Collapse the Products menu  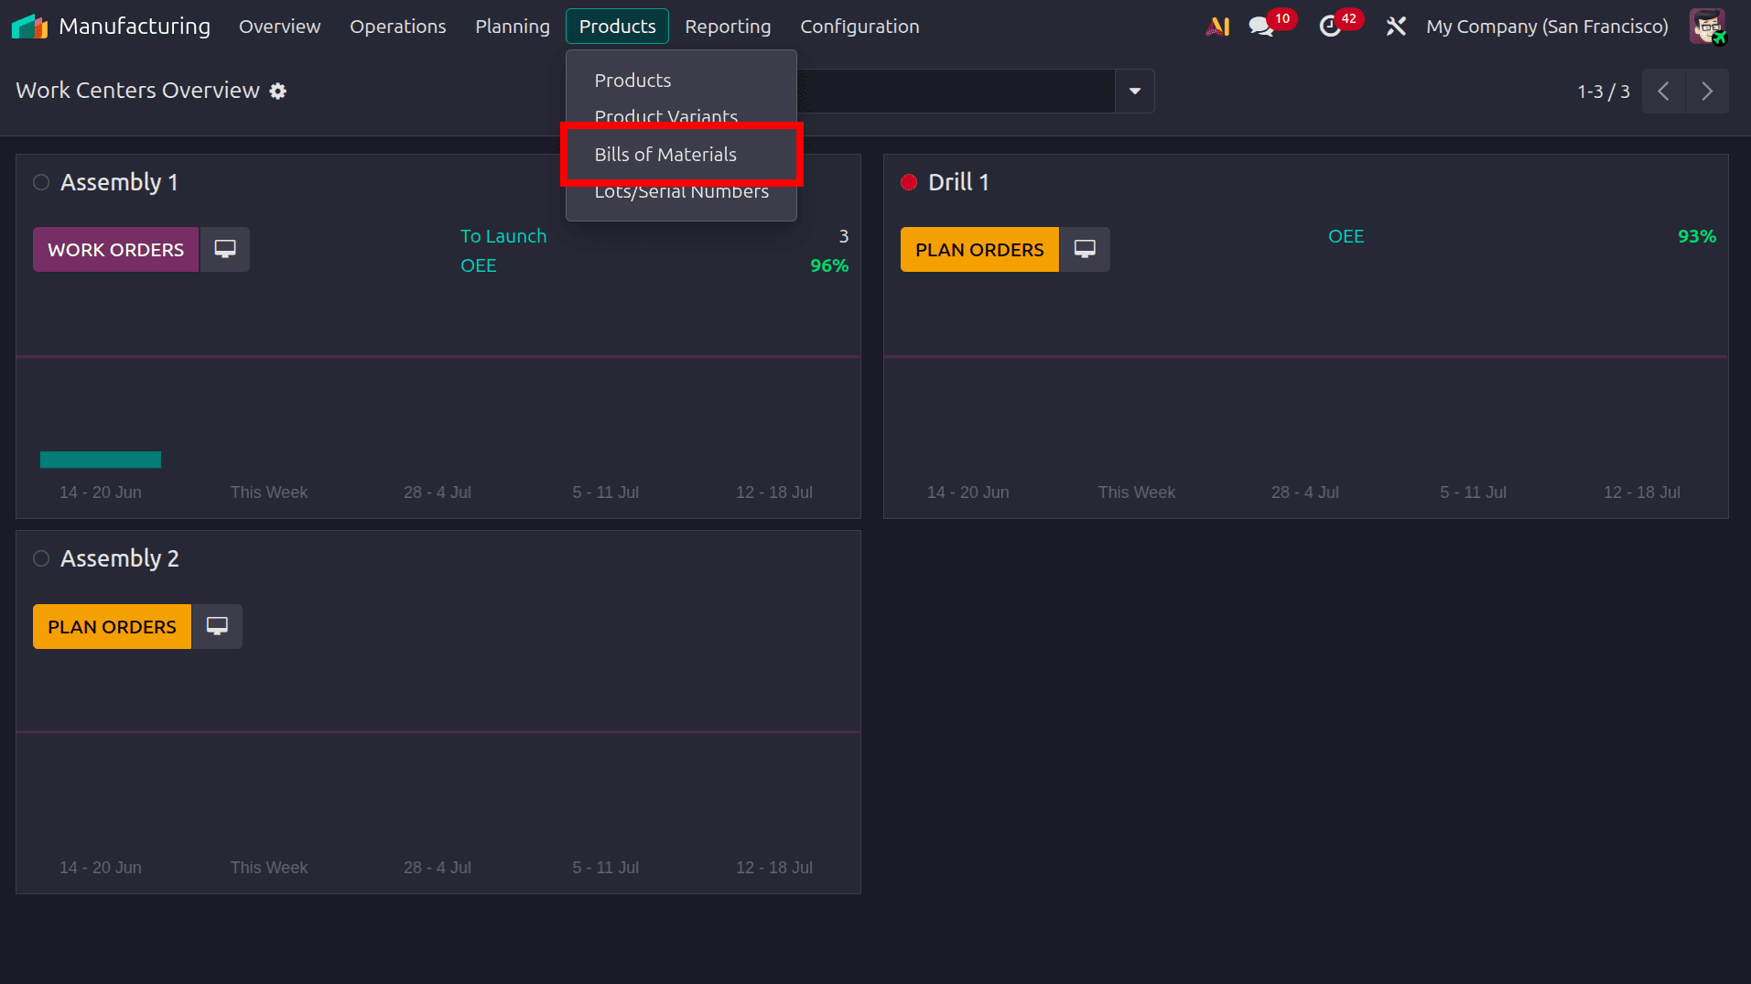point(617,27)
